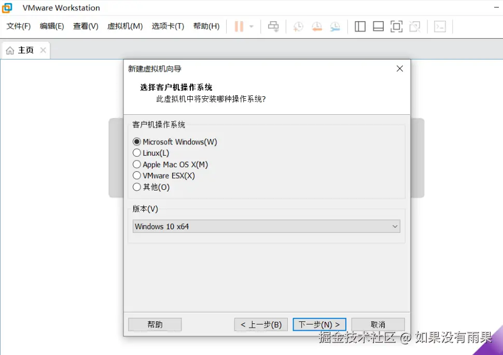This screenshot has width=503, height=355.
Task: Click the revert to snapshot icon
Action: click(x=317, y=26)
